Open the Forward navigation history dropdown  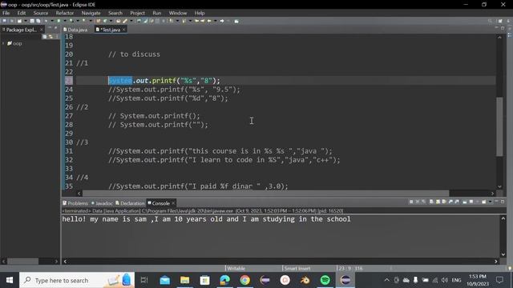click(228, 21)
